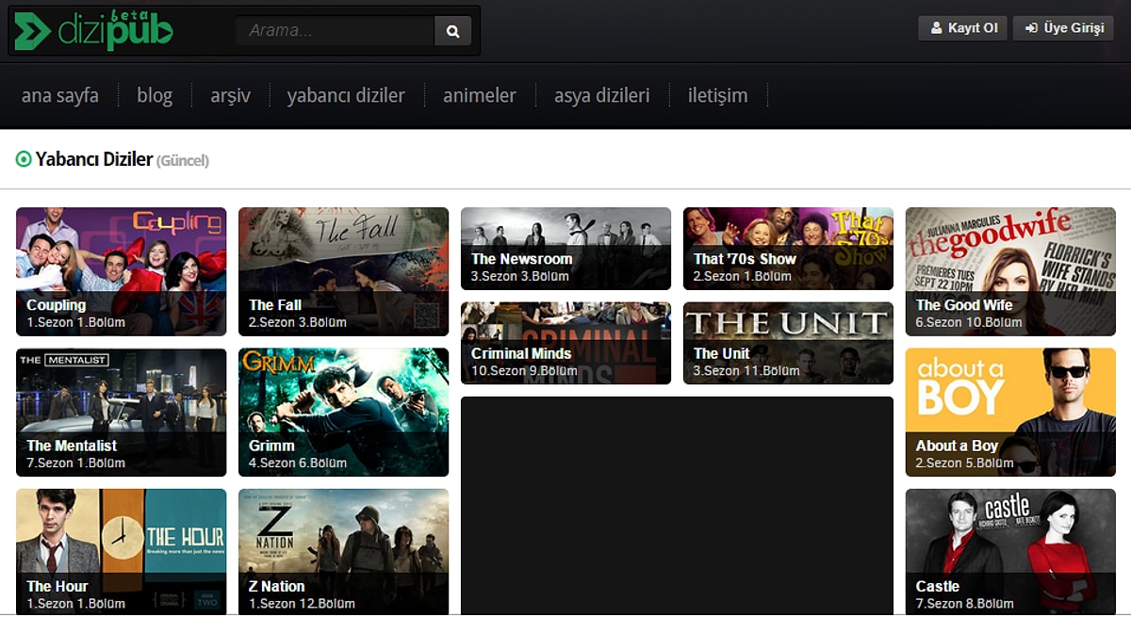Navigate to asya dizileri
Viewport: 1131px width, 617px height.
click(x=601, y=95)
